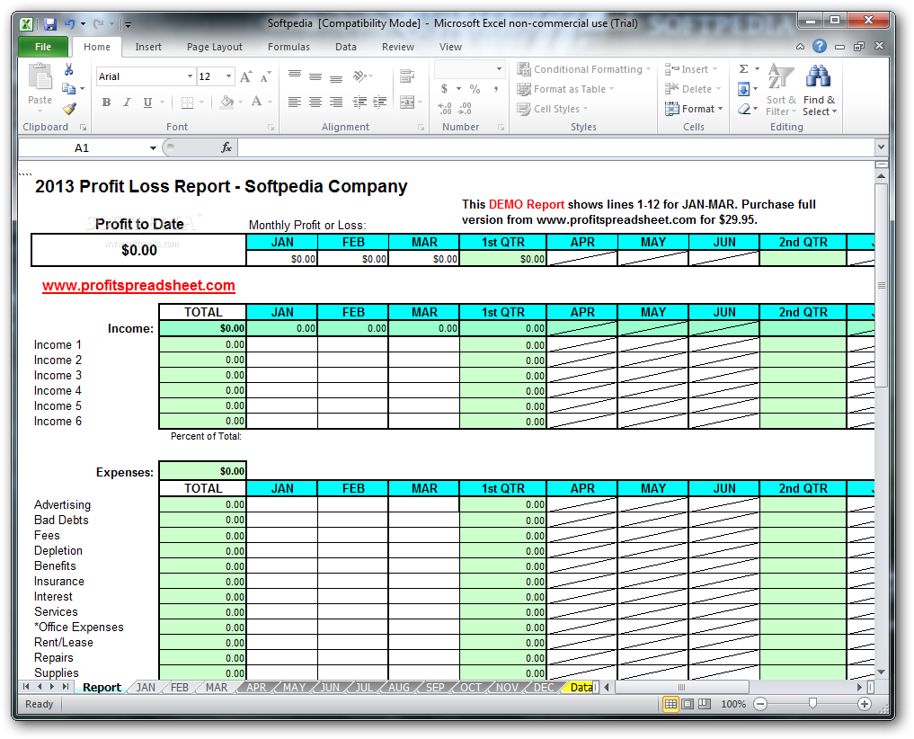Open the Delete cells dropdown
914x739 pixels.
coord(693,89)
